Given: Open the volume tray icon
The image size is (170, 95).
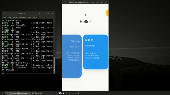Looking at the screenshot, I should click(70, 93).
